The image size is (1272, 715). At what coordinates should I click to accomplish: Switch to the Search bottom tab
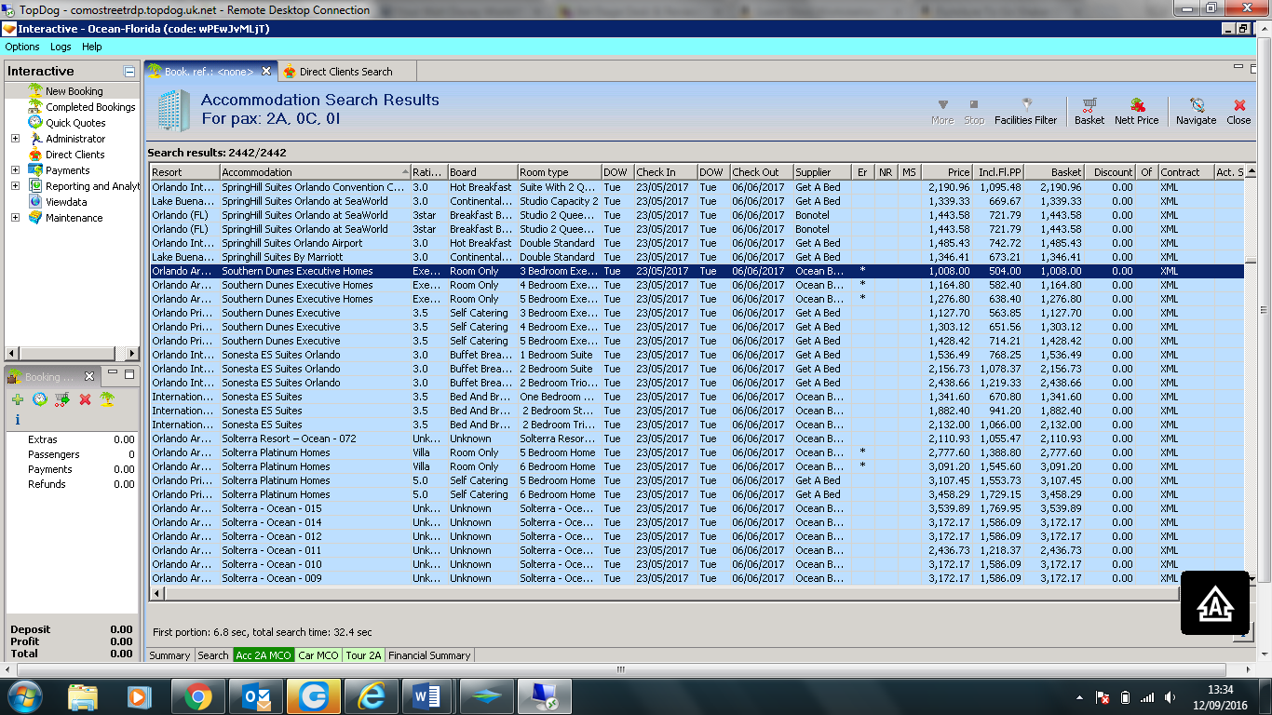click(213, 655)
